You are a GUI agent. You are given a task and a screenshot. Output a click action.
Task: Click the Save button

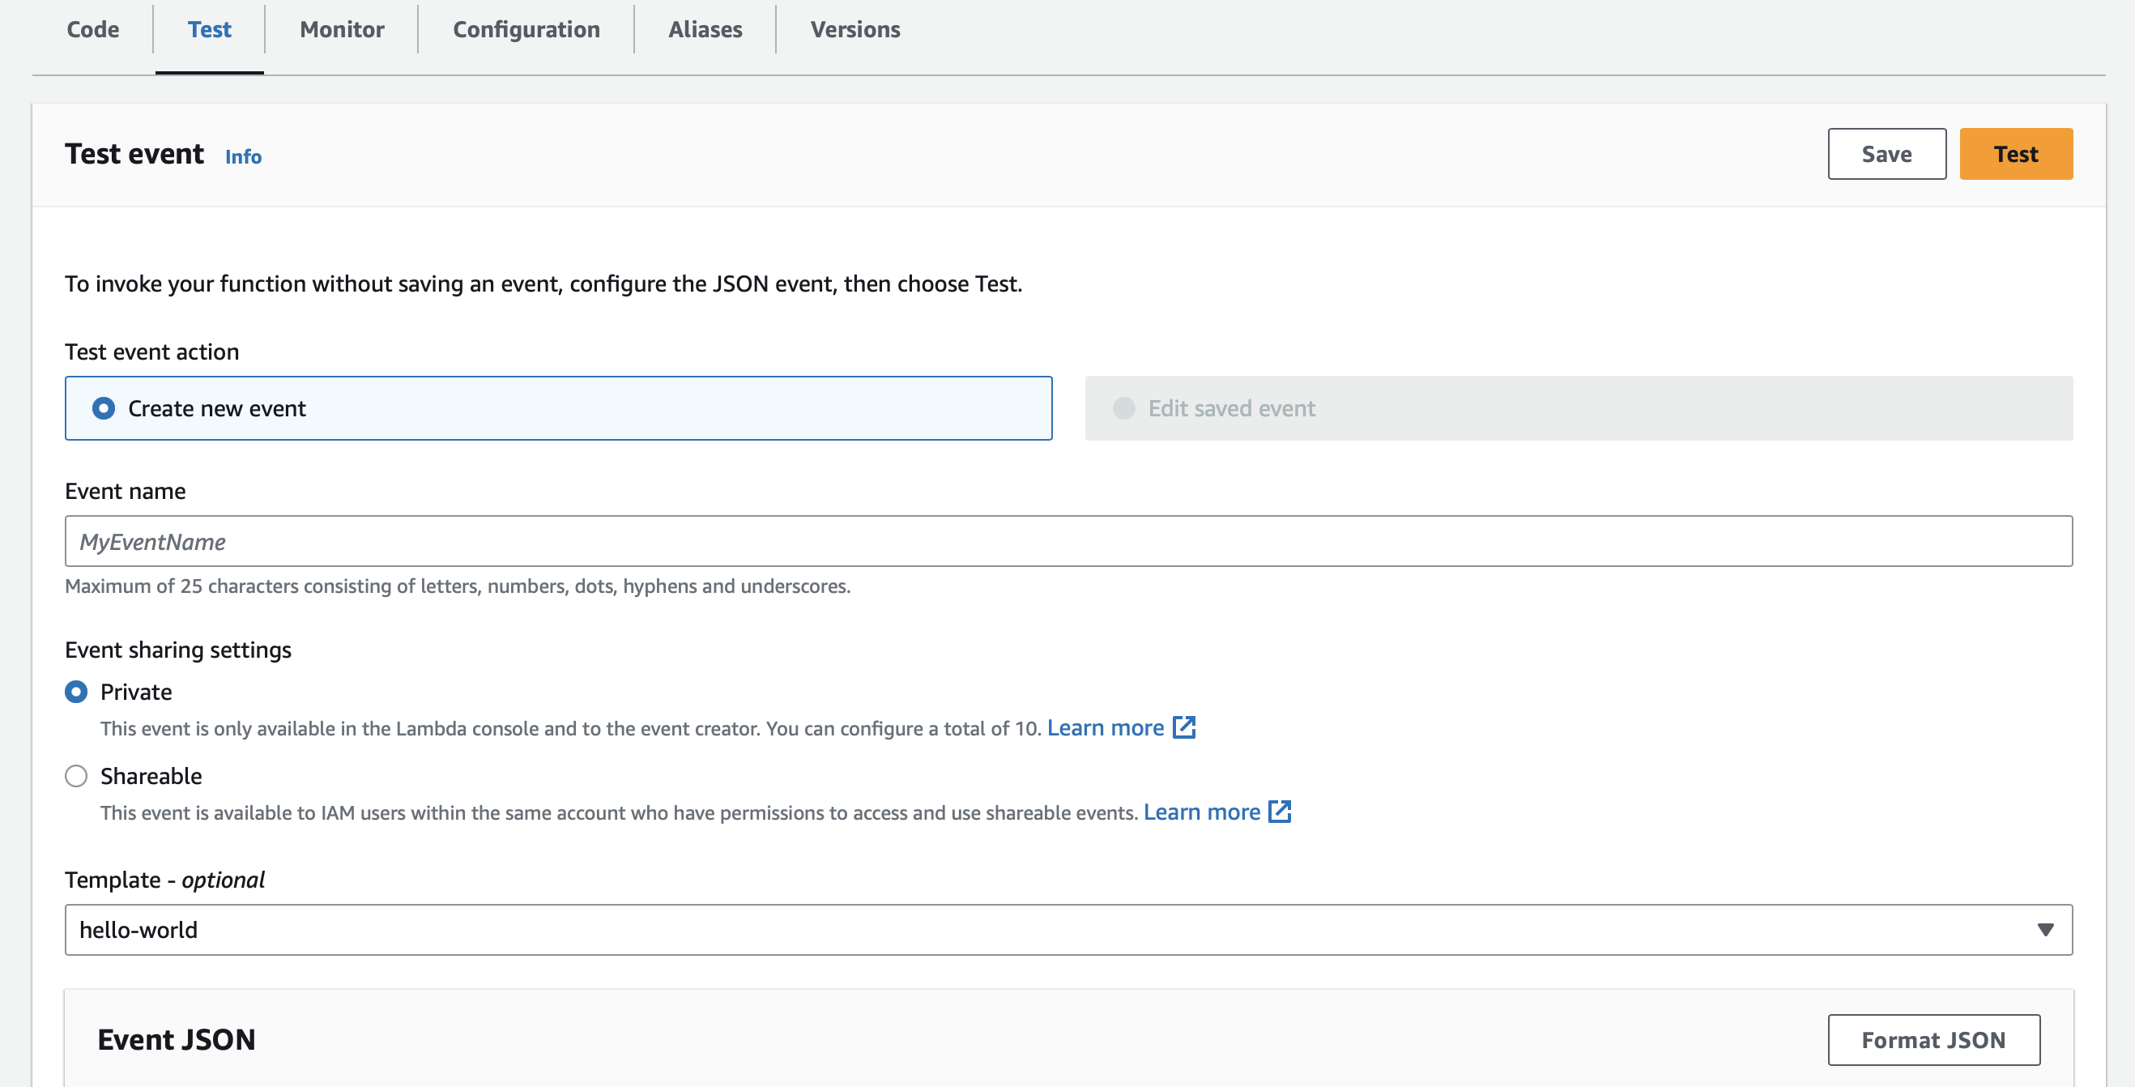tap(1886, 154)
